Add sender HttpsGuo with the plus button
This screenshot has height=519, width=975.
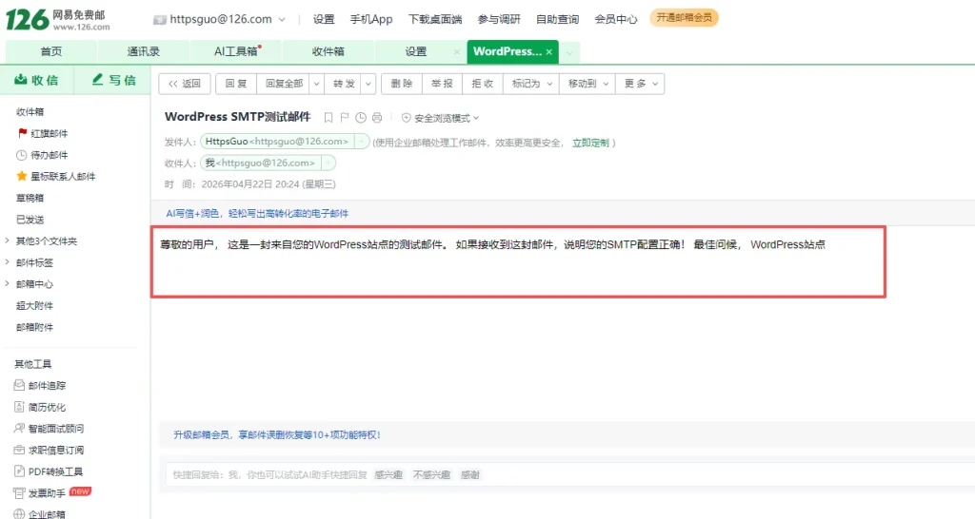pyautogui.click(x=362, y=142)
